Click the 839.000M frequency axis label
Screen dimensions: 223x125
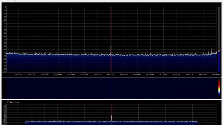pos(84,75)
